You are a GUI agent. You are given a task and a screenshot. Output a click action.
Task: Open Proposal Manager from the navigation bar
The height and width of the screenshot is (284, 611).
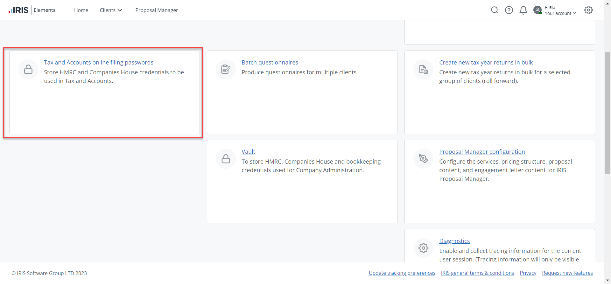click(157, 10)
